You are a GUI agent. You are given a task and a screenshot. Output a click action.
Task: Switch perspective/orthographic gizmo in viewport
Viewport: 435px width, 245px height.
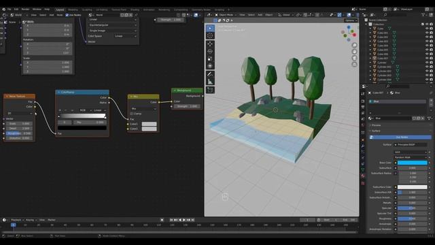point(354,65)
